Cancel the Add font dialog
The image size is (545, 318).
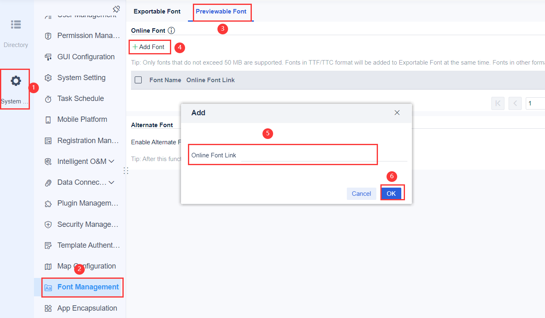(361, 194)
